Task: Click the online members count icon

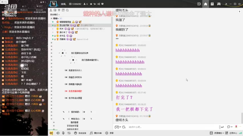Action: [85, 4]
